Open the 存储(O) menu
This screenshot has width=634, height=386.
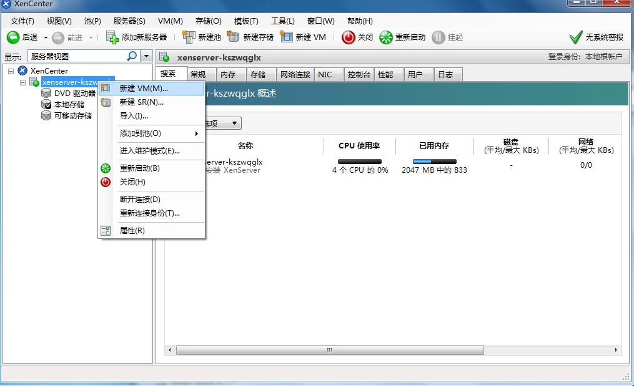[208, 21]
